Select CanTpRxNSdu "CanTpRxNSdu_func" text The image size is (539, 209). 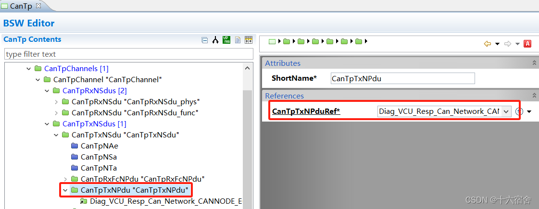tap(135, 113)
